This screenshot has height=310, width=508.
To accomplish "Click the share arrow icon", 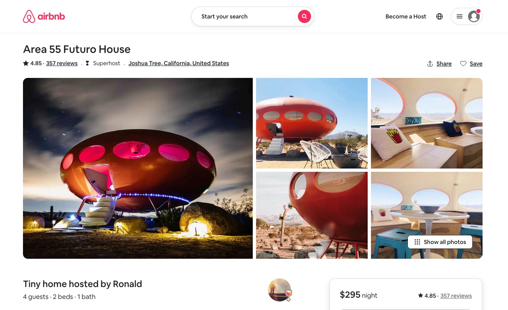I will pyautogui.click(x=430, y=64).
